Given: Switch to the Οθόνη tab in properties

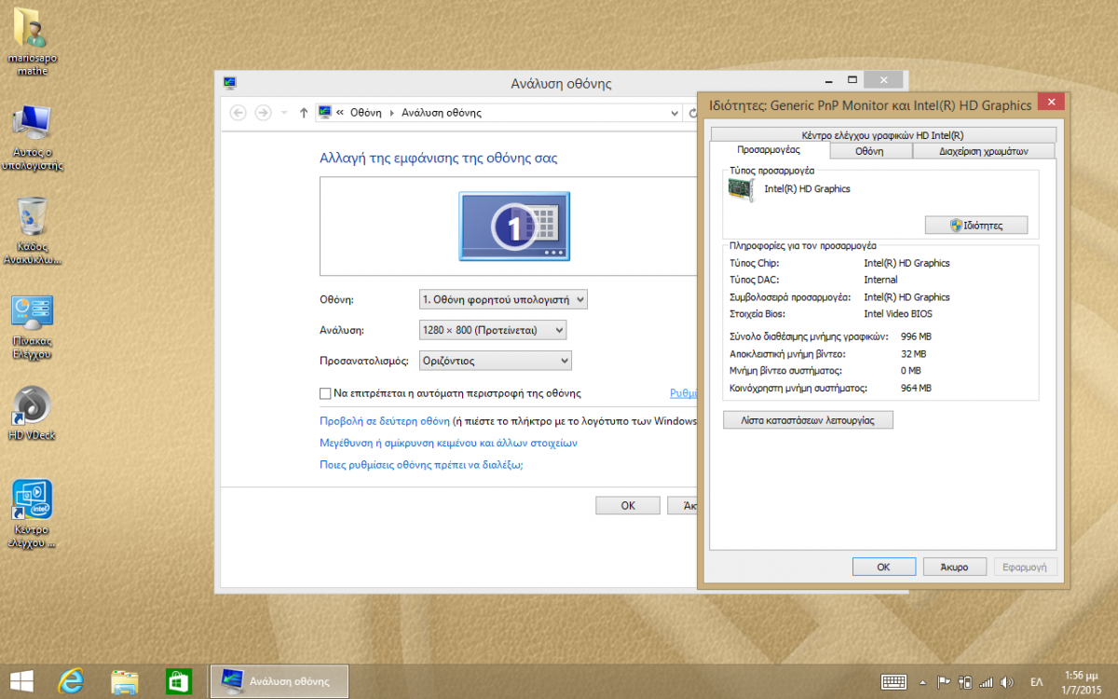Looking at the screenshot, I should click(x=870, y=151).
